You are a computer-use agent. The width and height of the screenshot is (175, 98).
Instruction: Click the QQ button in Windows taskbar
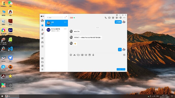pyautogui.click(x=12, y=96)
